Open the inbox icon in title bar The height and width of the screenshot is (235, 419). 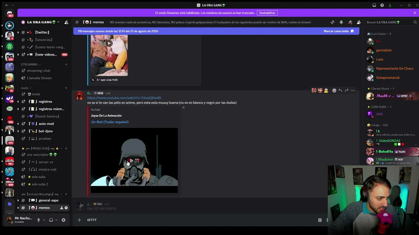tap(374, 5)
